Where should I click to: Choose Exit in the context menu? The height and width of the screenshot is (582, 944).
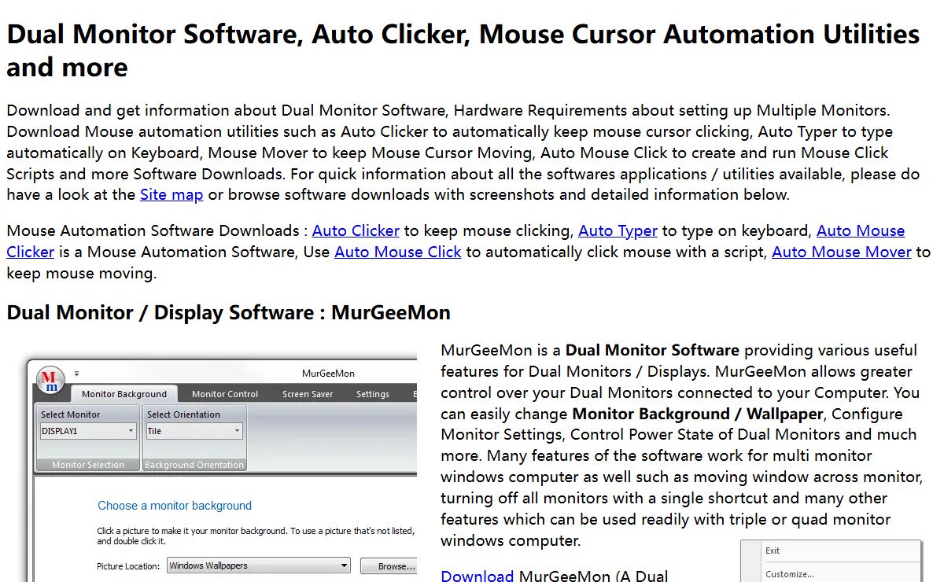pos(773,551)
